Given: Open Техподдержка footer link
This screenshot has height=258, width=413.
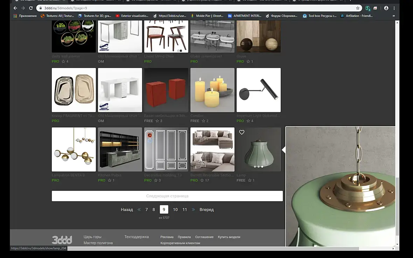Looking at the screenshot, I should (x=136, y=237).
